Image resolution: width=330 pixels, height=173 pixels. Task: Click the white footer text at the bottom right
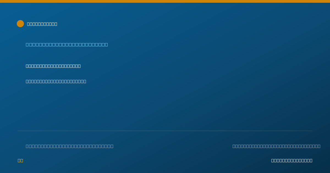pyautogui.click(x=292, y=160)
